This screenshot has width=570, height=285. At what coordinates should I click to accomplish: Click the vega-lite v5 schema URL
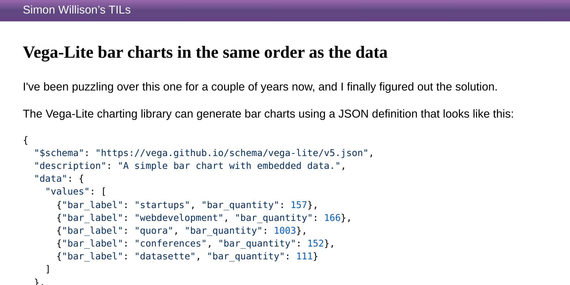pos(234,153)
